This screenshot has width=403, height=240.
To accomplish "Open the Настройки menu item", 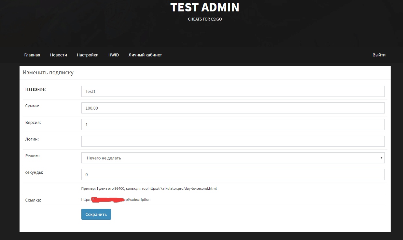I will click(88, 55).
